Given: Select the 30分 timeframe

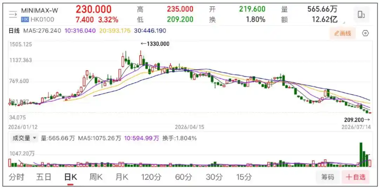Looking at the screenshot, I should tap(214, 177).
